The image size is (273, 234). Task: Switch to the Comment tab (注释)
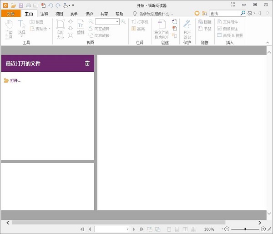44,14
